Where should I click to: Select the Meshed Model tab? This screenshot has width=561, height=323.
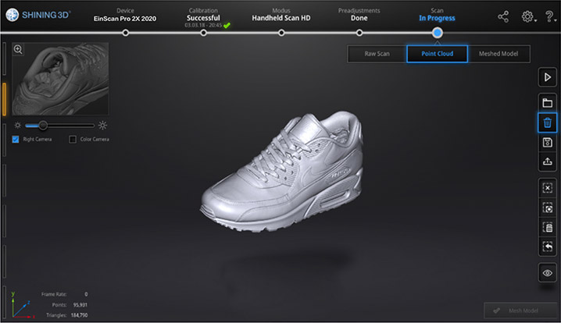click(498, 54)
